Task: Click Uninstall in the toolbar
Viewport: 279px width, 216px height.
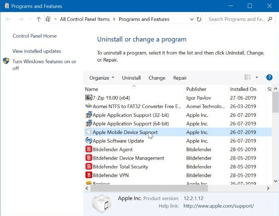Action: click(x=131, y=78)
